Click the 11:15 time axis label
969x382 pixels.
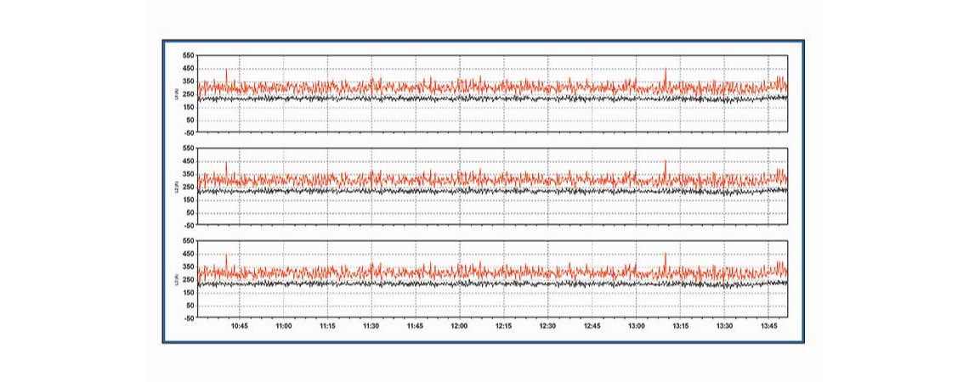coord(327,325)
